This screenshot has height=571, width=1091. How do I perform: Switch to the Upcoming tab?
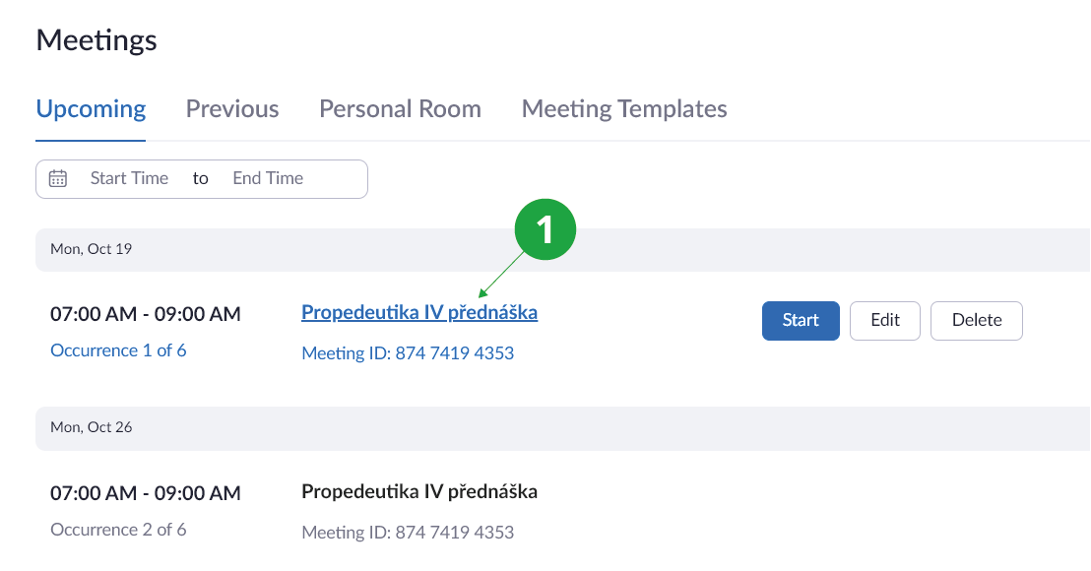point(91,109)
